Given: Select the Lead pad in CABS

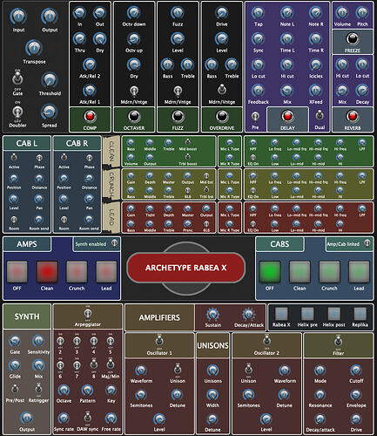Looking at the screenshot, I should (x=359, y=272).
